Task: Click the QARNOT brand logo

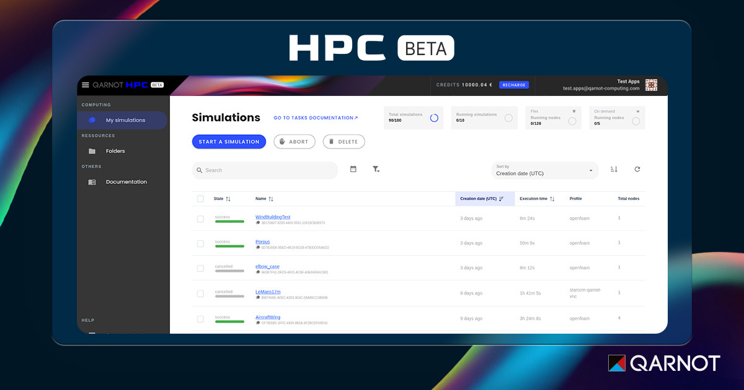Action: tap(664, 363)
